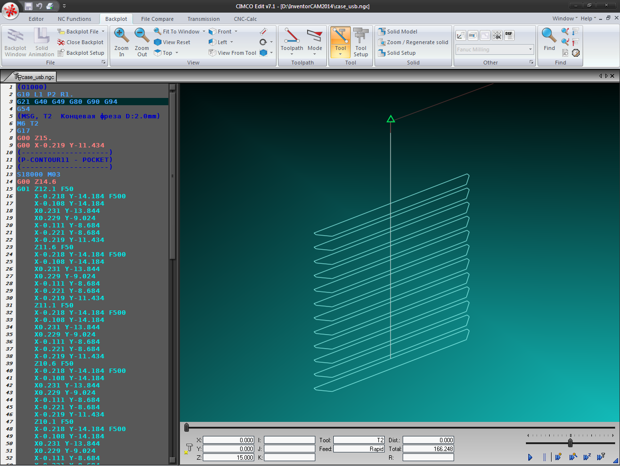Click Close Backplot button

81,42
